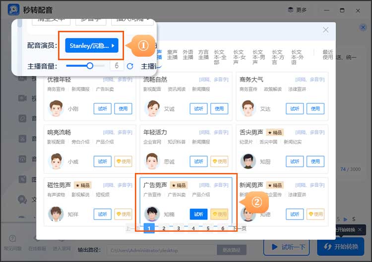The height and width of the screenshot is (262, 372).
Task: Click the 常见问题 help icon at the bottom
Action: [x=12, y=239]
